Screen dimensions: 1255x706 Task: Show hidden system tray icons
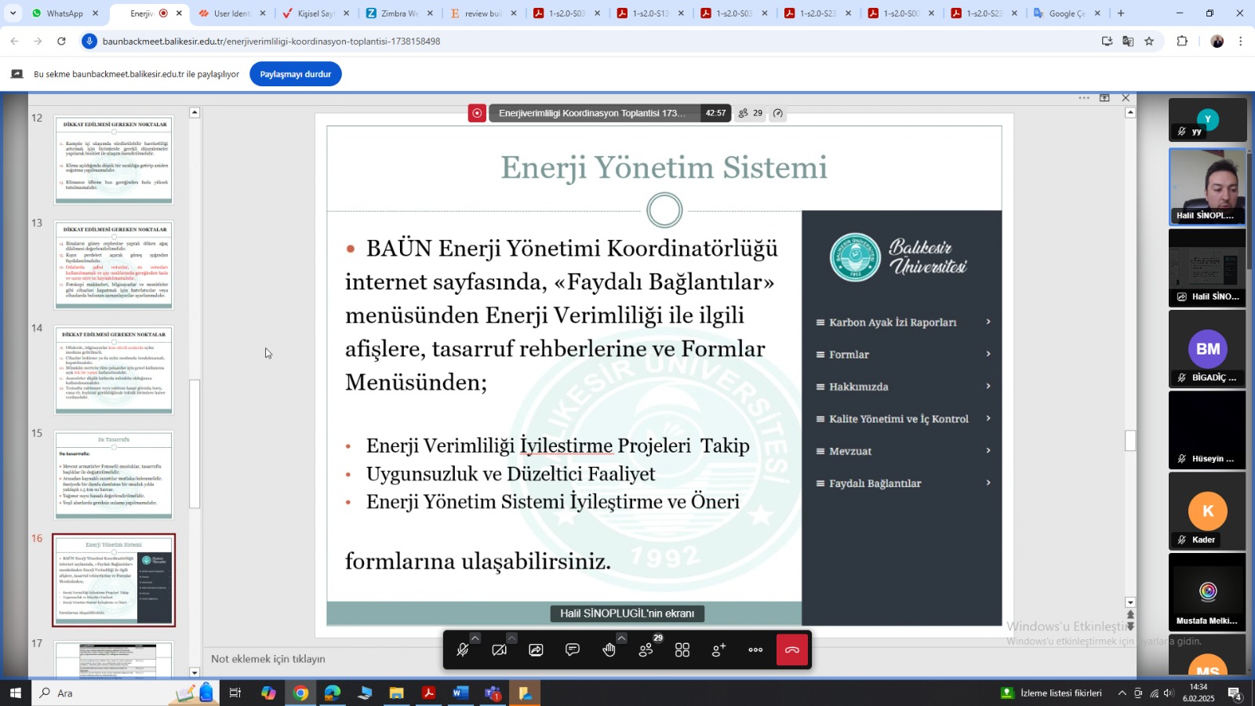point(1122,693)
